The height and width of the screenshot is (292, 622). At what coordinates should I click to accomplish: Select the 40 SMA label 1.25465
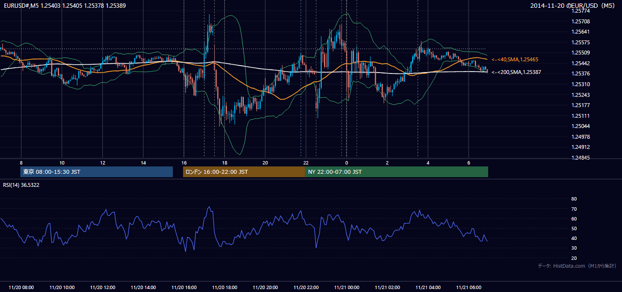point(514,59)
